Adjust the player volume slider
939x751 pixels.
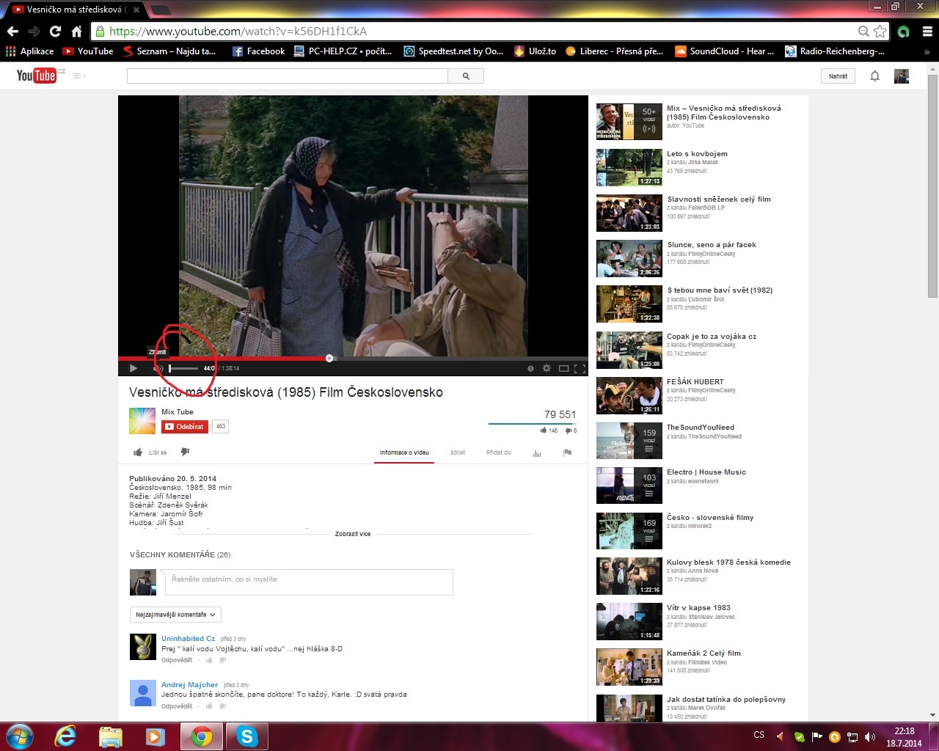pos(183,368)
